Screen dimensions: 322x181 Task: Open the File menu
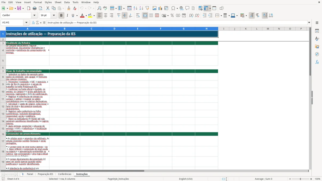point(3,2)
